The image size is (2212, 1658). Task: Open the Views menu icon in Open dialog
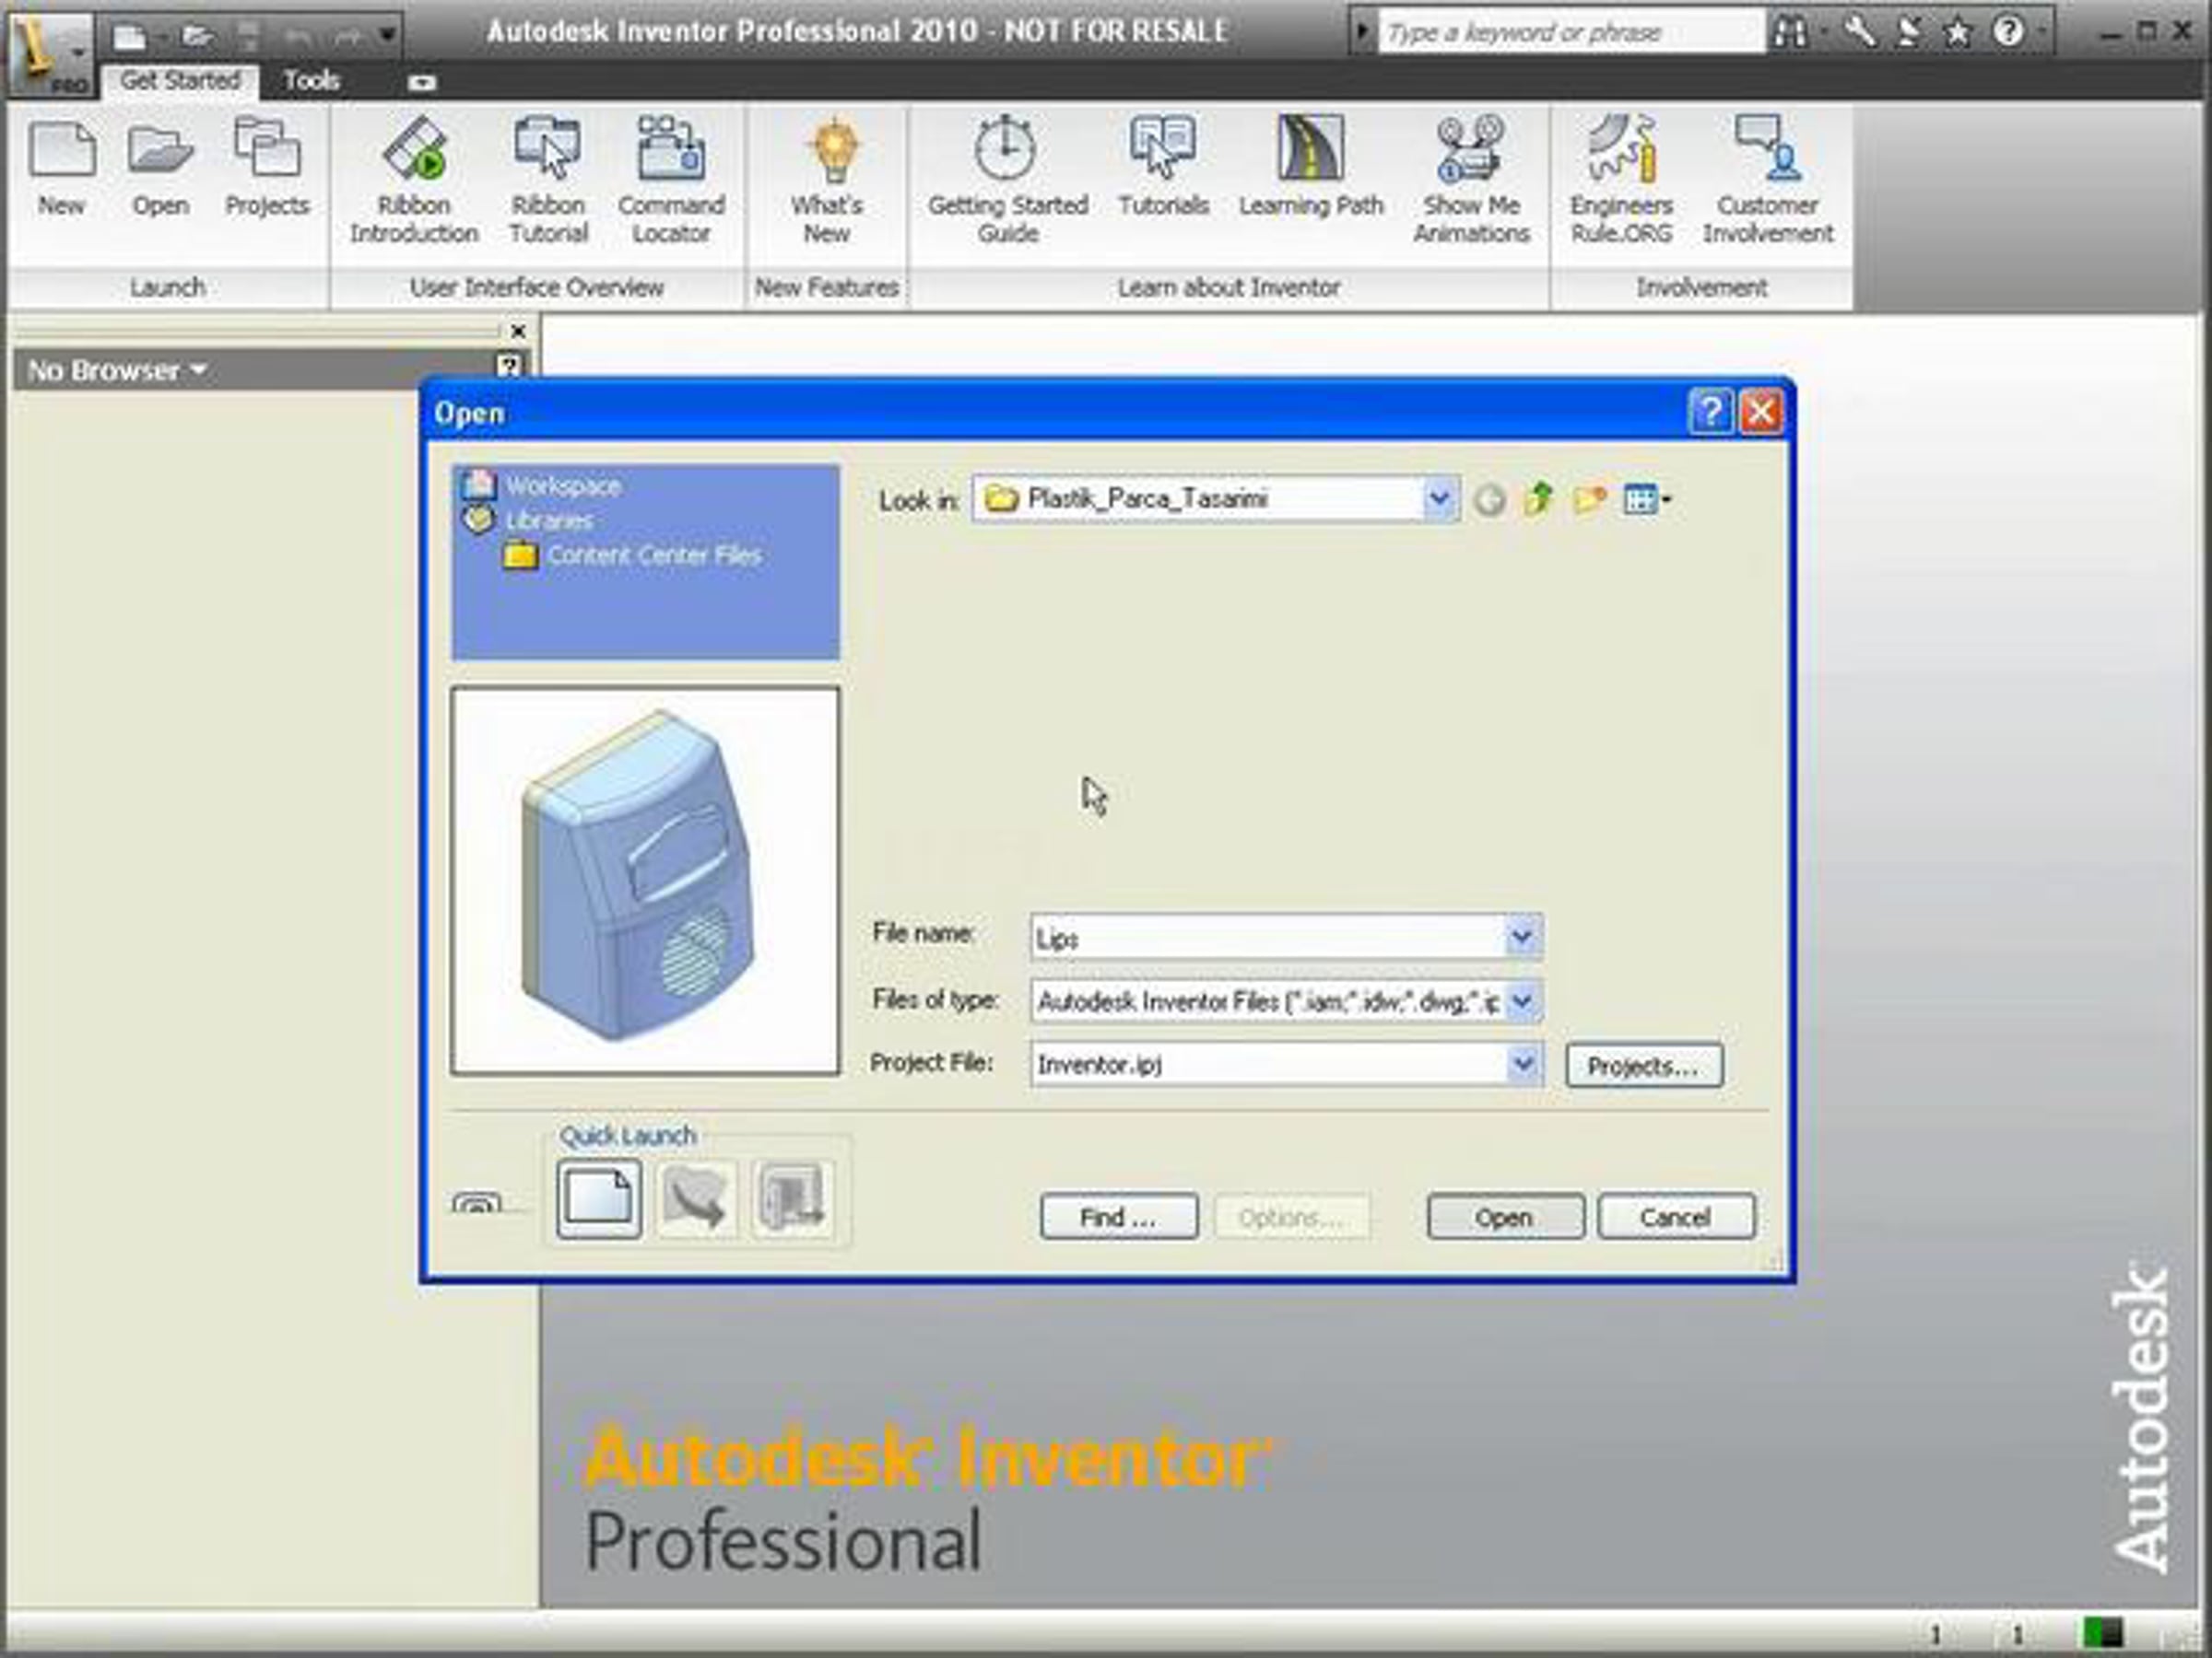tap(1646, 497)
